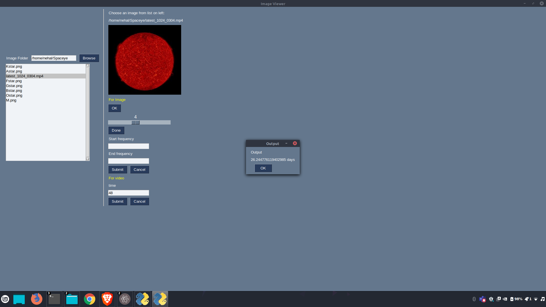The image size is (546, 307).
Task: Submit the video time value
Action: click(117, 201)
